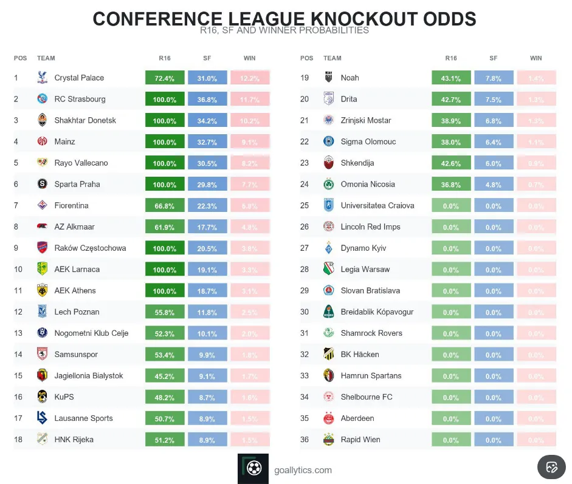Screen dimensions: 572x484
Task: Click the image search button in corner
Action: coord(552,467)
